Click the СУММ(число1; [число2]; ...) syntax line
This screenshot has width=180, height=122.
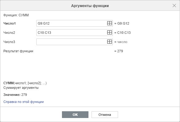[25, 83]
